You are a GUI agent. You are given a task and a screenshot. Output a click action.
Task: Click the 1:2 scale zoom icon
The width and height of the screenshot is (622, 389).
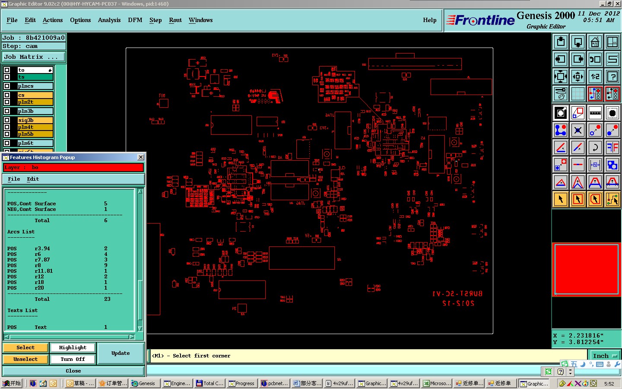tap(595, 77)
